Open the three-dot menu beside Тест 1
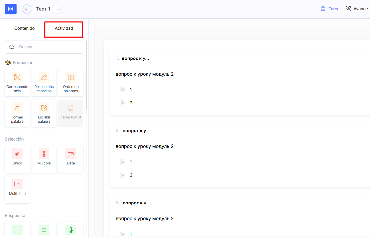Image resolution: width=370 pixels, height=238 pixels. tap(57, 9)
